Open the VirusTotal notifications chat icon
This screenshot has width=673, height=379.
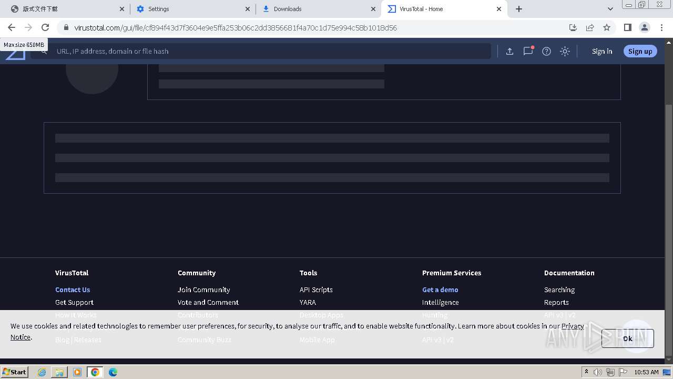point(528,51)
